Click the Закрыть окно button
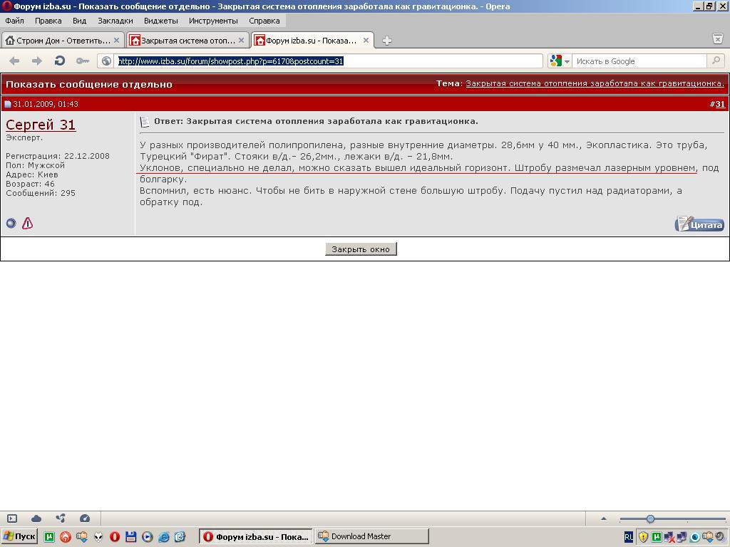This screenshot has width=730, height=547. [361, 249]
